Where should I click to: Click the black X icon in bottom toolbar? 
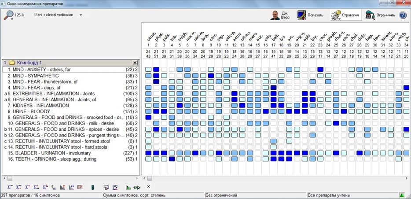[148, 187]
